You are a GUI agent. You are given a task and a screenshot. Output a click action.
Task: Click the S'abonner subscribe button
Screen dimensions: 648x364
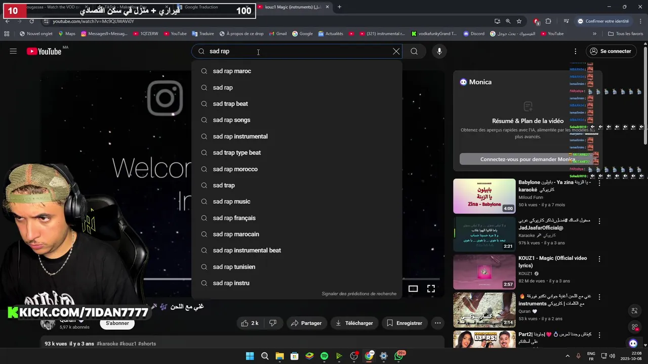(117, 323)
